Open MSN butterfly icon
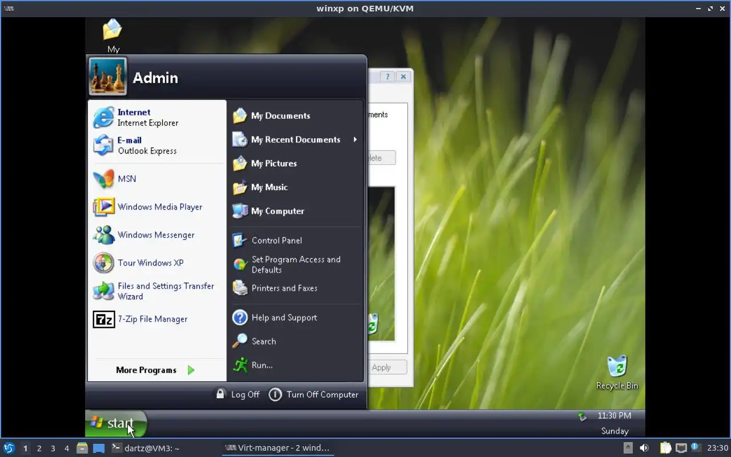 103,179
